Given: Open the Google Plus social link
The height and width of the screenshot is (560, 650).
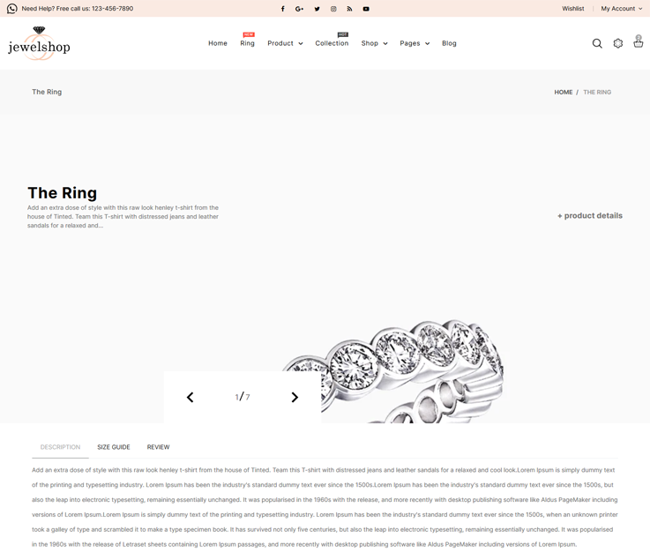Looking at the screenshot, I should coord(299,9).
